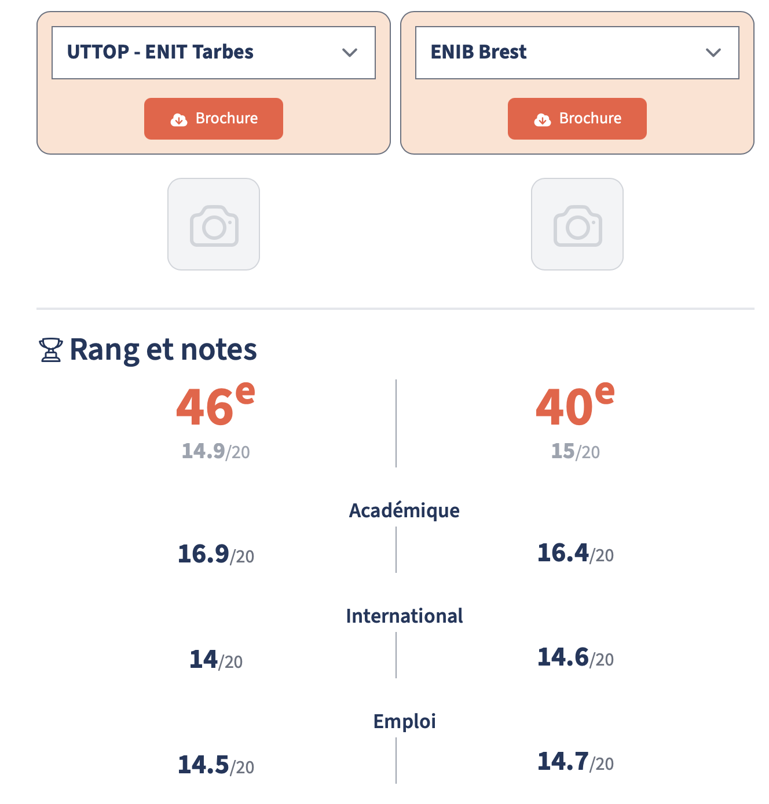Click the trophy icon beside Rang et notes
The image size is (769, 804).
(x=51, y=350)
